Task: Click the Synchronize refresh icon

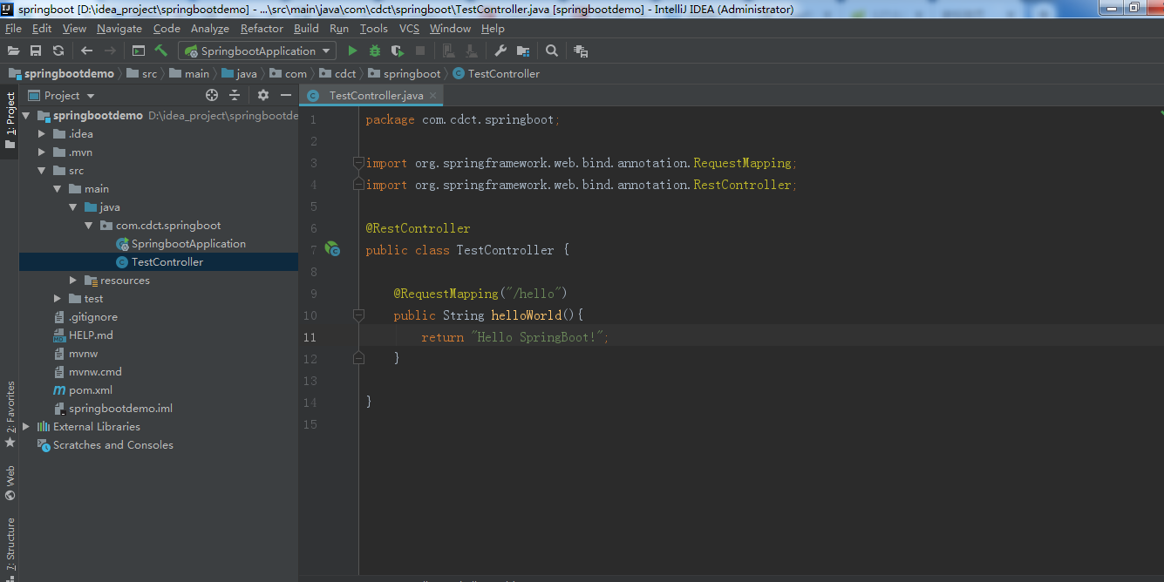Action: tap(58, 51)
